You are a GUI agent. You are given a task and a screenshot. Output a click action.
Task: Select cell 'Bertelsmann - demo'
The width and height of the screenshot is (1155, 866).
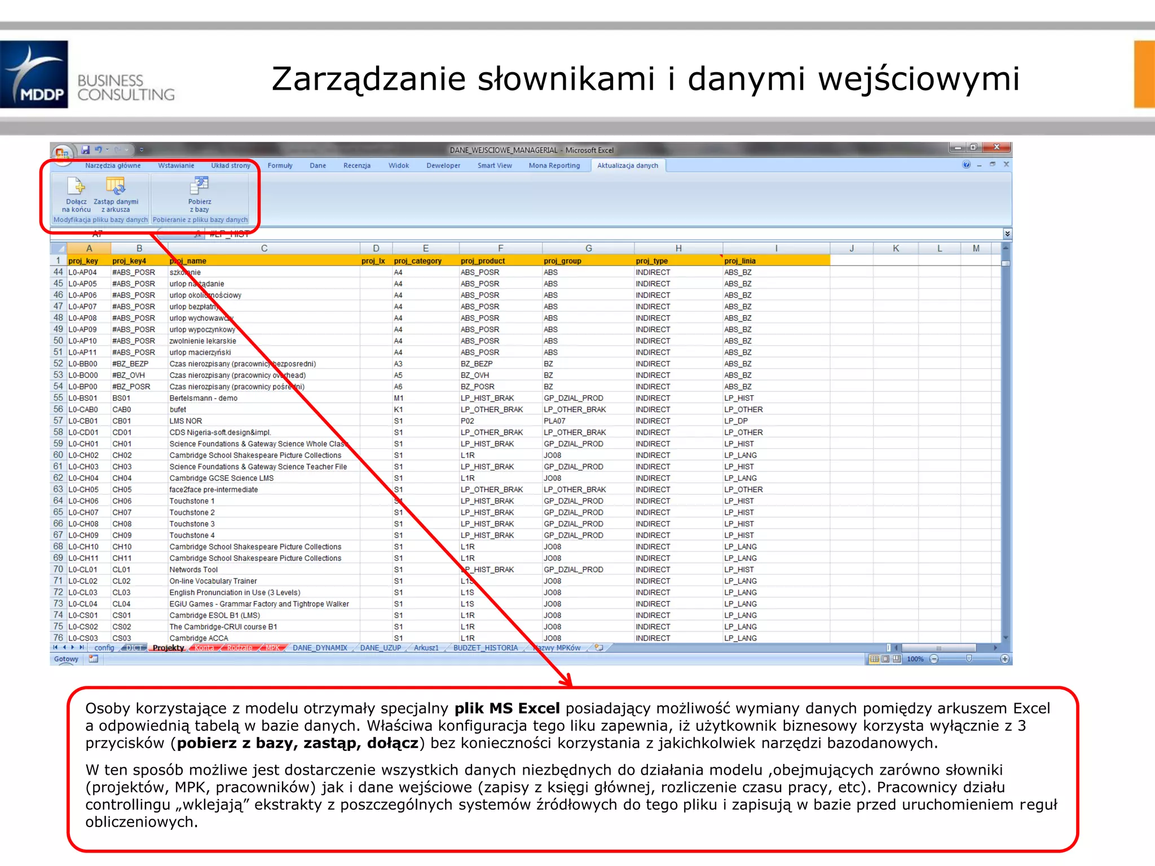point(264,398)
